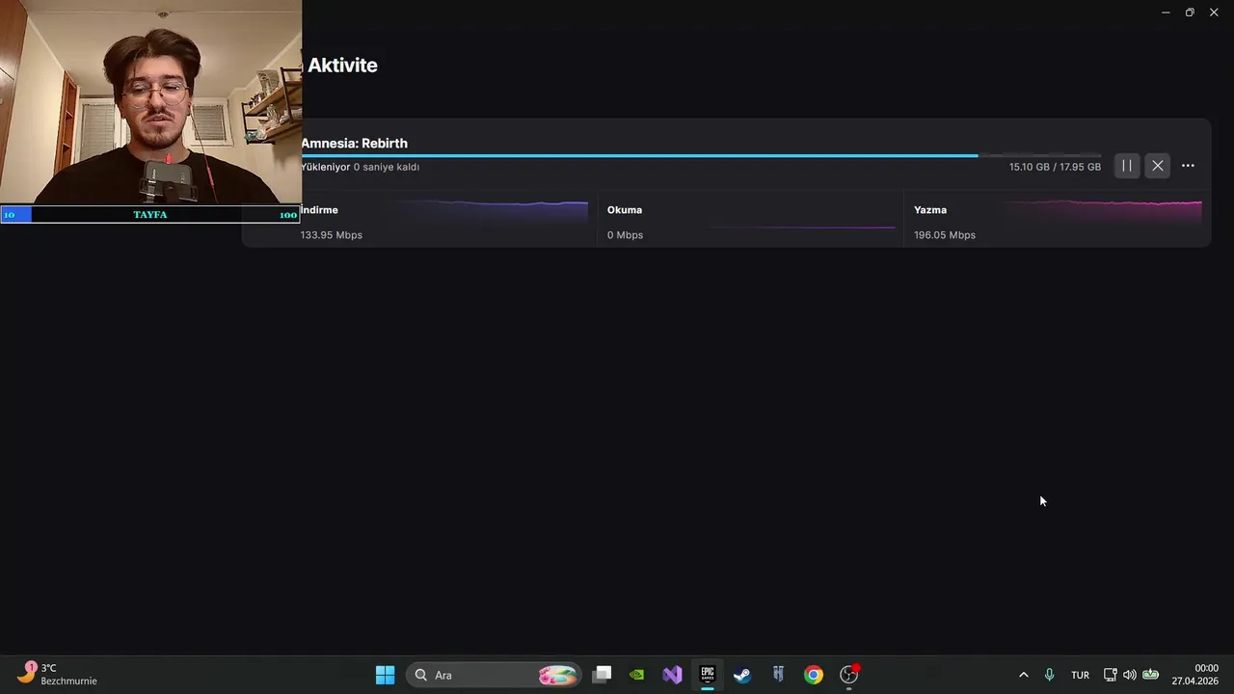Click the Aktivite page heading
This screenshot has width=1234, height=694.
click(x=342, y=66)
